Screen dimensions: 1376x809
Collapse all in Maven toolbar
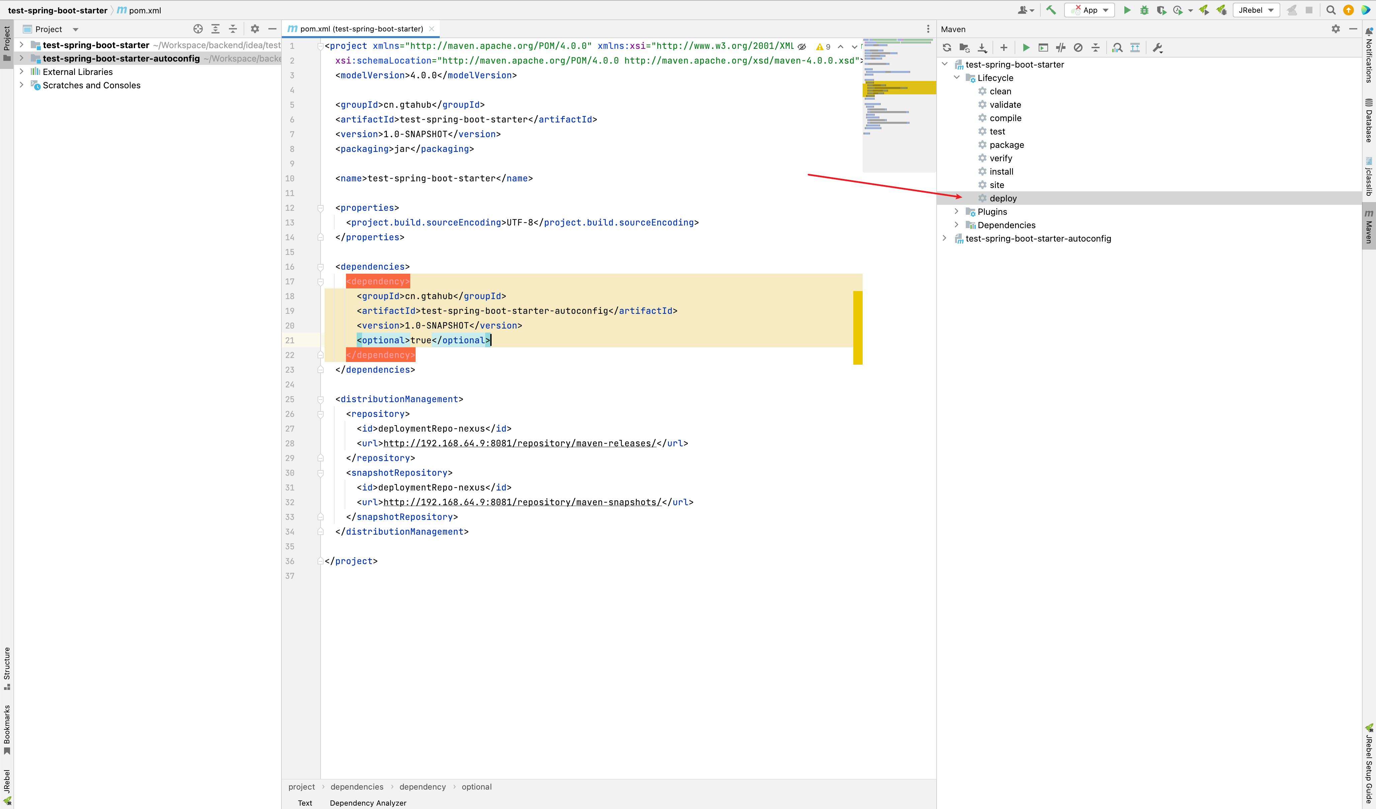click(1095, 48)
